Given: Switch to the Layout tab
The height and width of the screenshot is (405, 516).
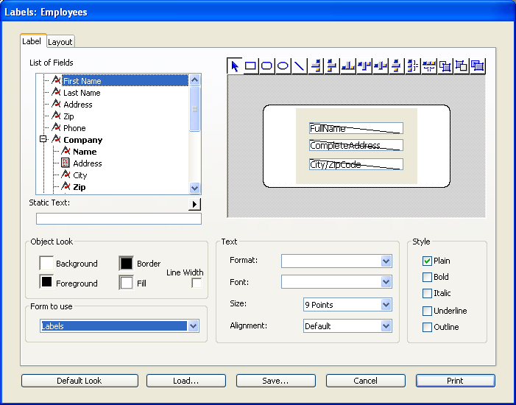Looking at the screenshot, I should tap(60, 43).
